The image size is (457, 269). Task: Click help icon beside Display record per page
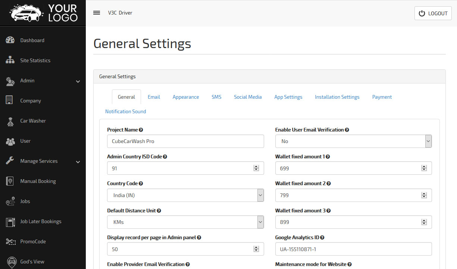199,237
